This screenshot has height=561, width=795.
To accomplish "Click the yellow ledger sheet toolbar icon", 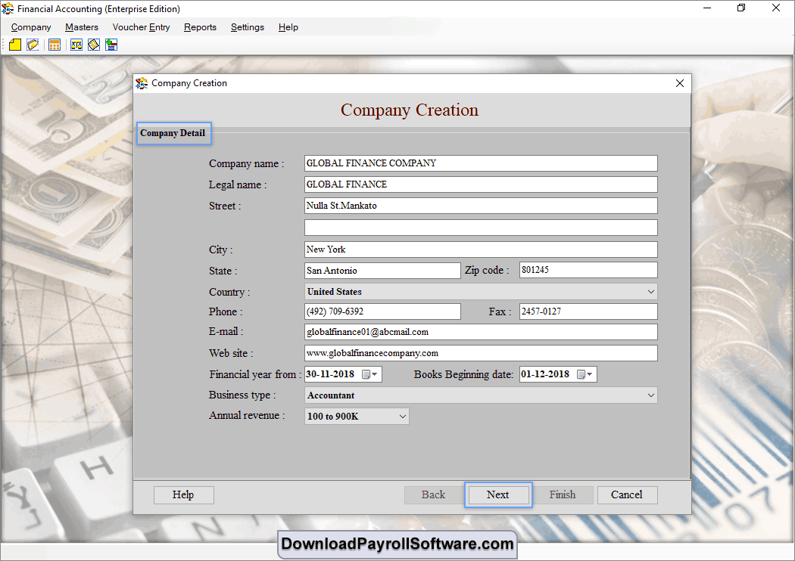I will pos(94,45).
